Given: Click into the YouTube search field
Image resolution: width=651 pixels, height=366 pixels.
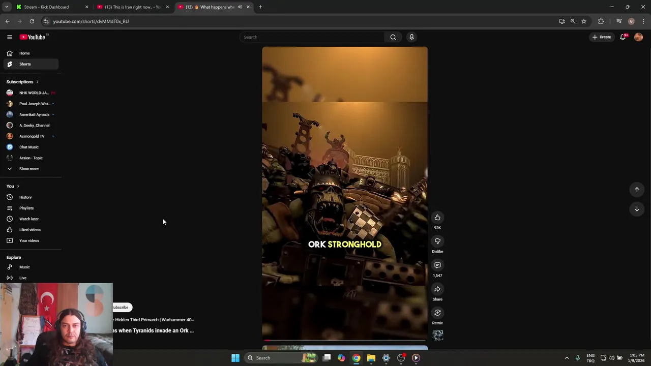Looking at the screenshot, I should pos(312,37).
